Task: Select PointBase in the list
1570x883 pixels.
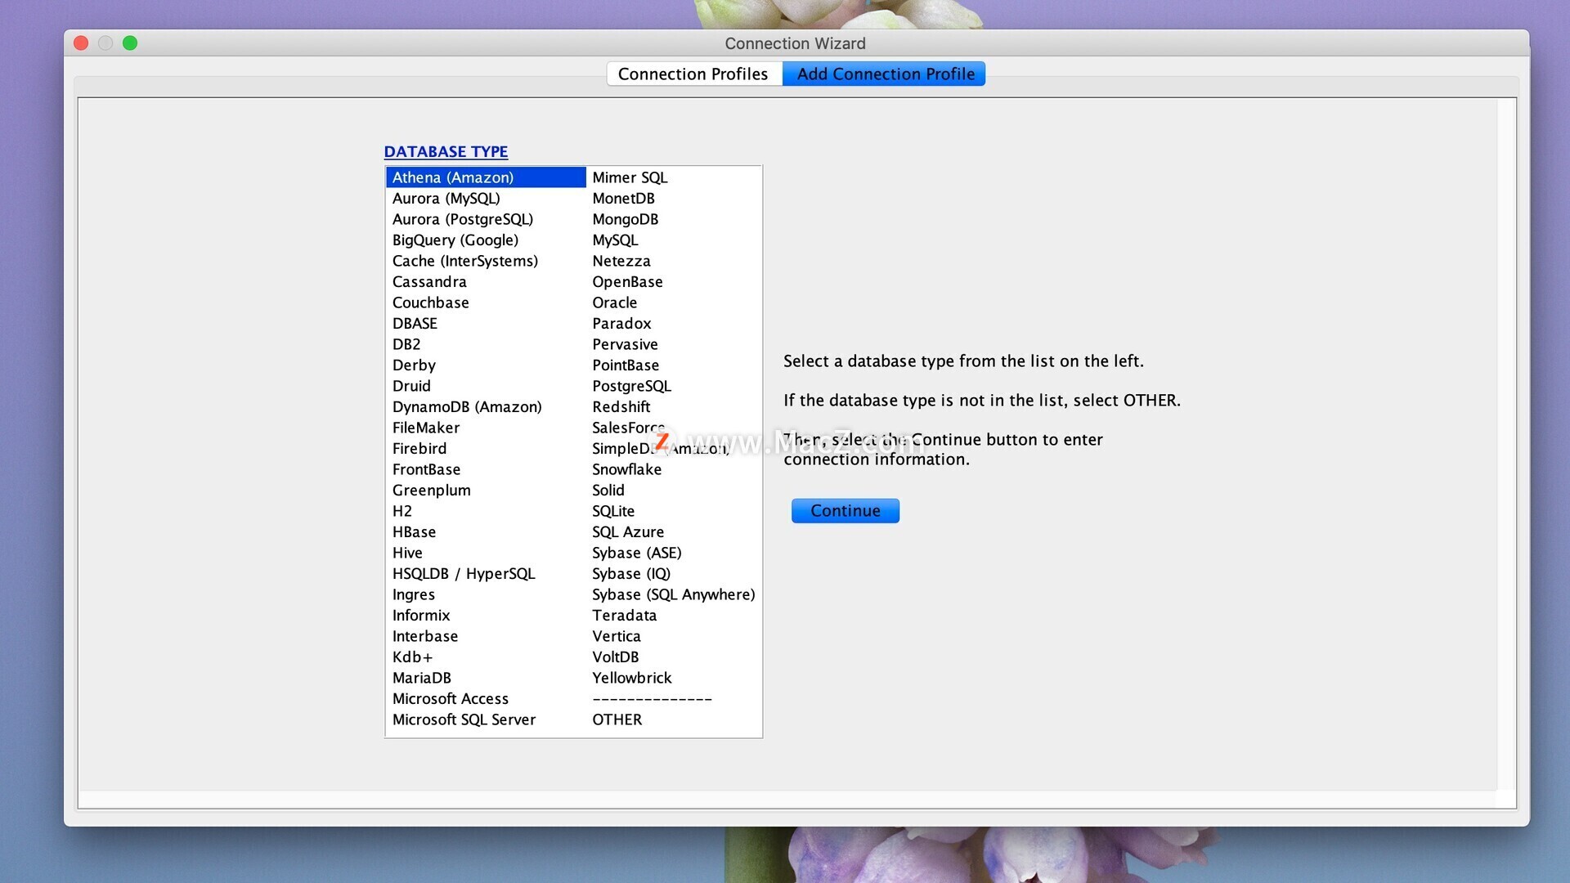Action: pos(674,365)
